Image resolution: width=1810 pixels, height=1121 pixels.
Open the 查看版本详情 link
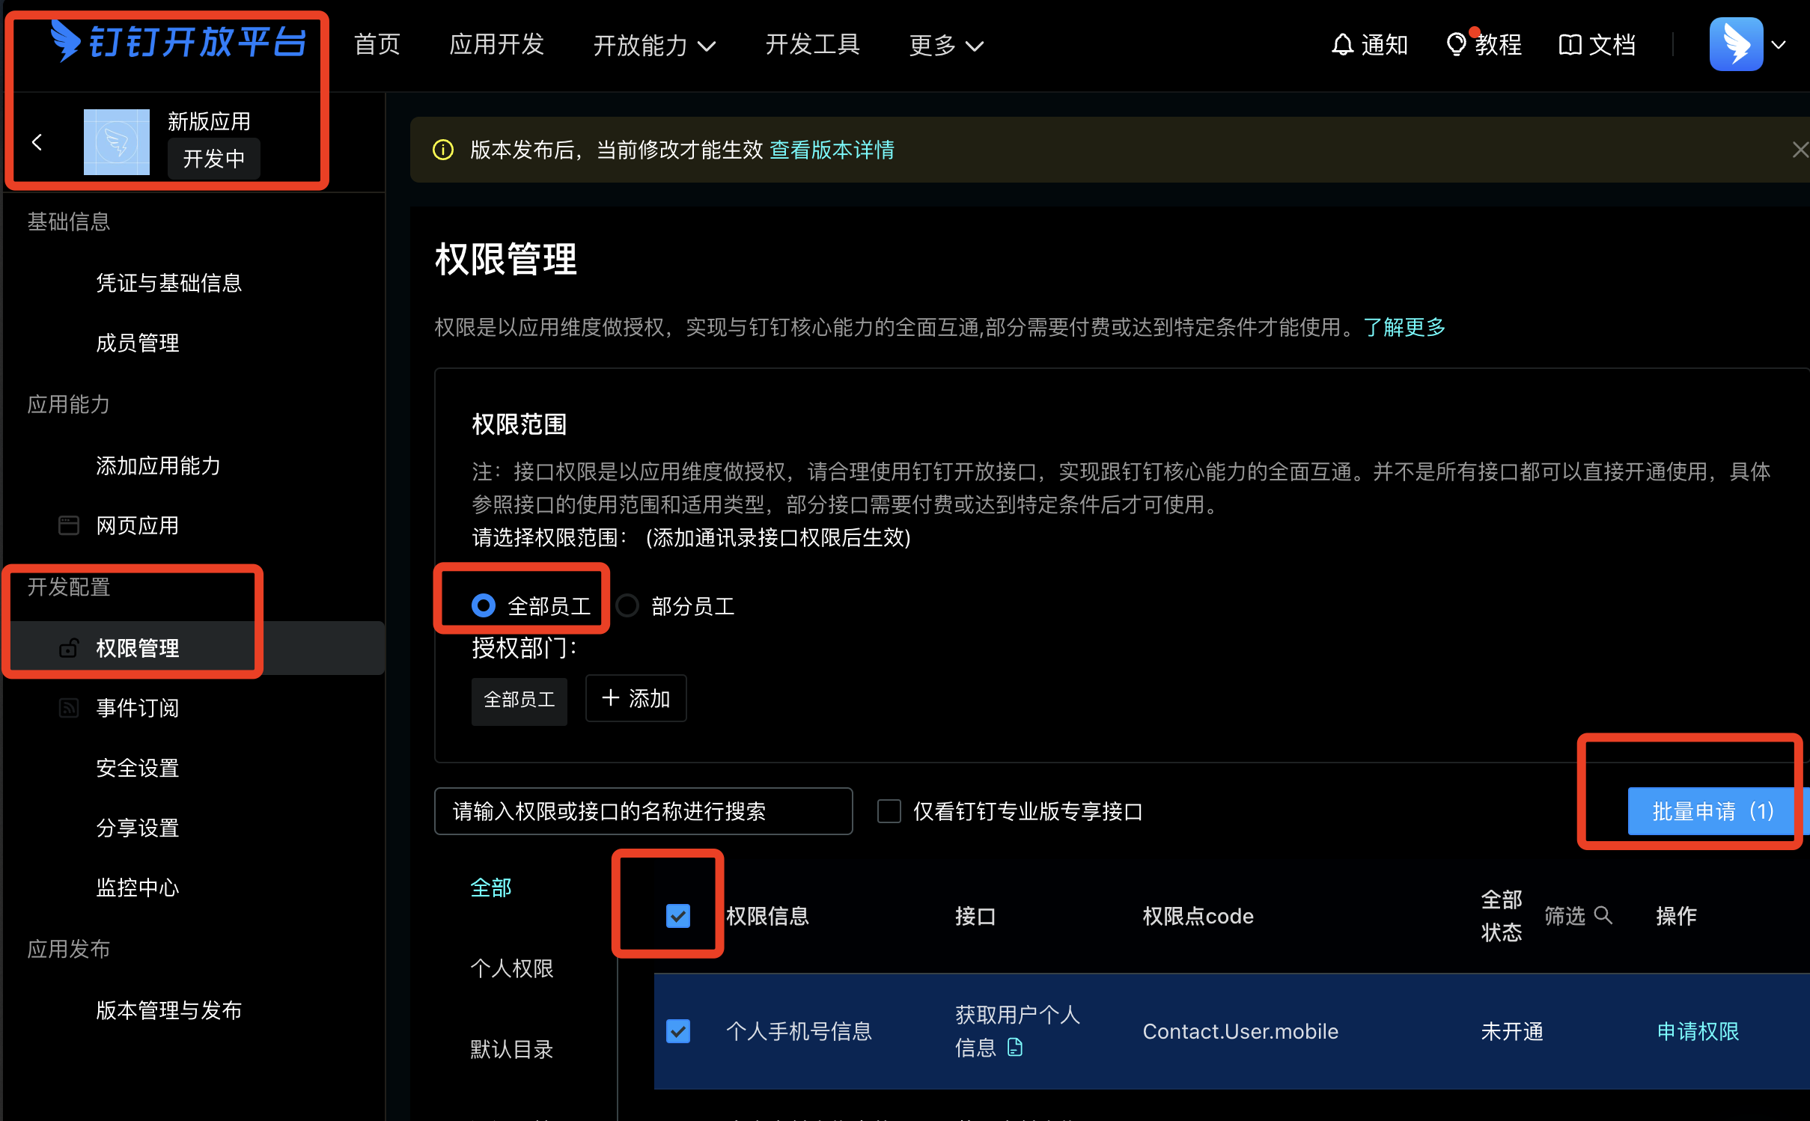coord(832,150)
